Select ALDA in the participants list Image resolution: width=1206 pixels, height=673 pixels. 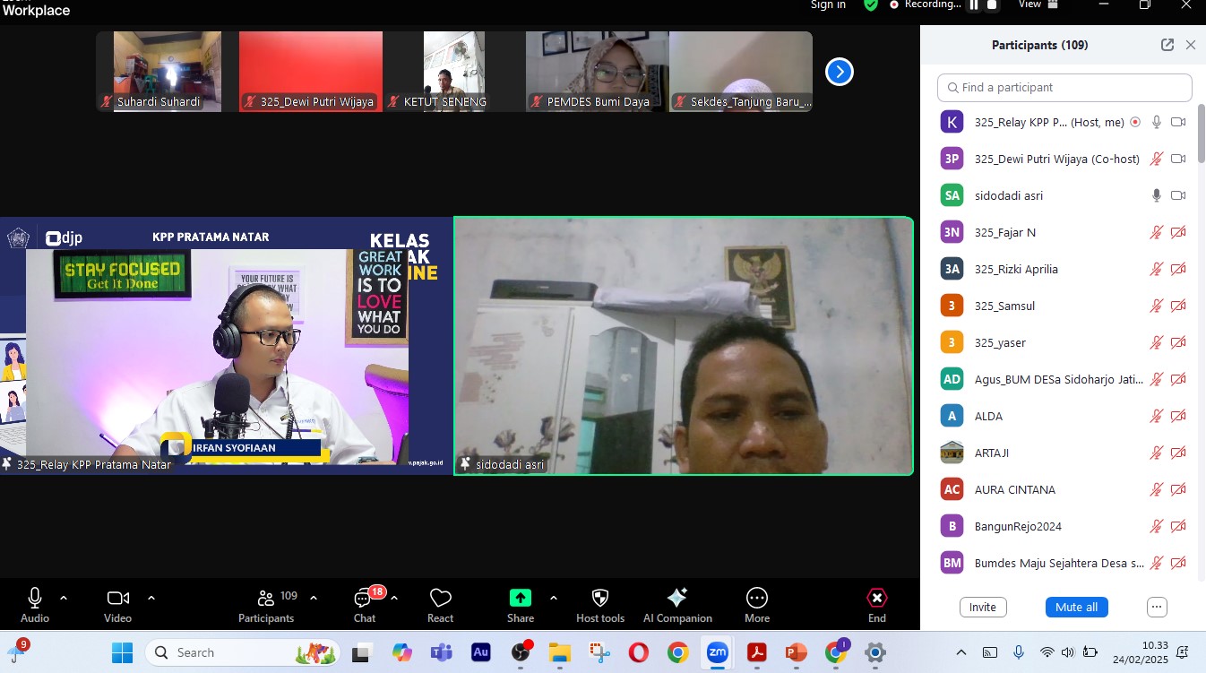988,416
